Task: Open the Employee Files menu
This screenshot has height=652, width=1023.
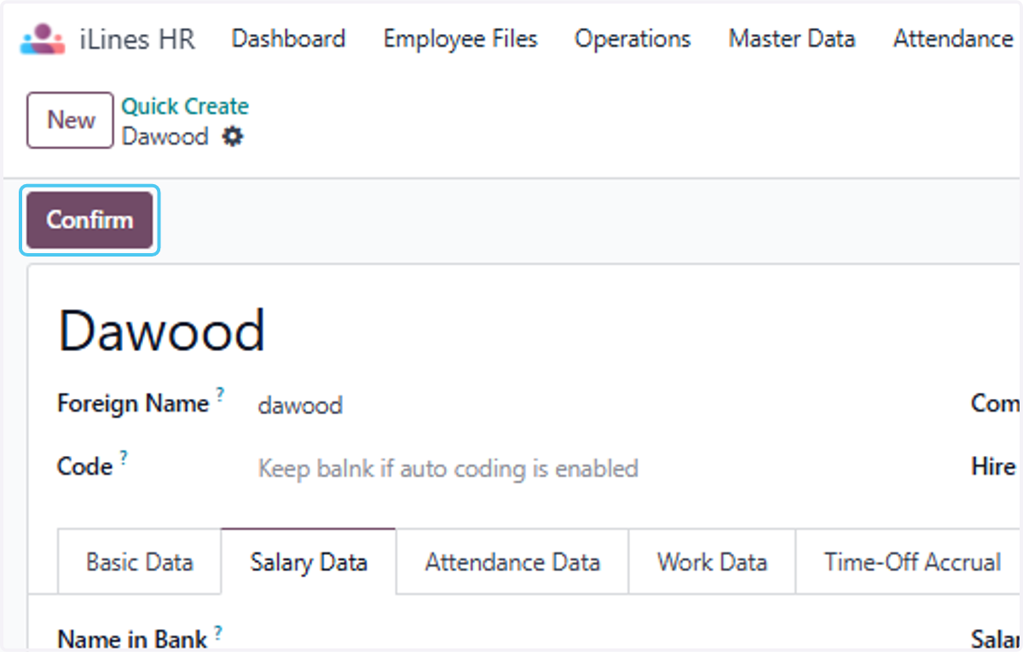Action: pyautogui.click(x=460, y=39)
